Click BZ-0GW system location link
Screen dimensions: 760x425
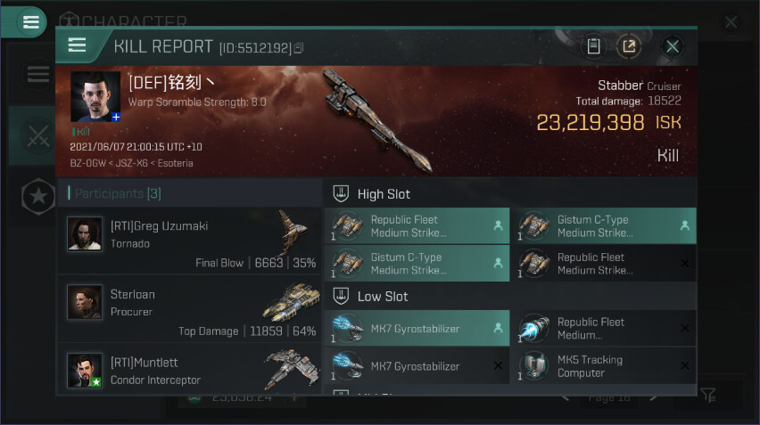(87, 163)
